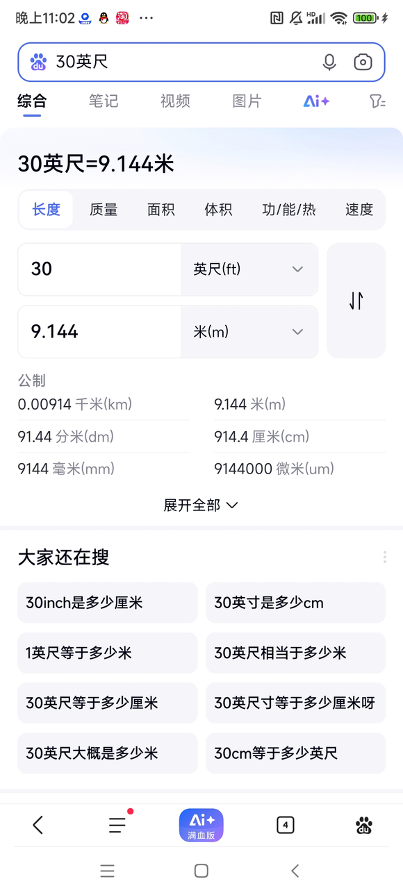Select the 速度 conversion category
The image size is (403, 895).
(x=359, y=210)
